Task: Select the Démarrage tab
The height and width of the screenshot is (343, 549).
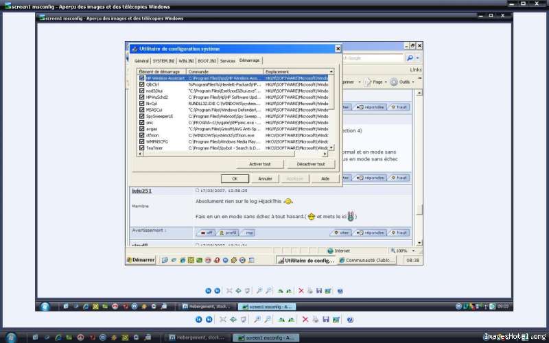Action: point(250,60)
